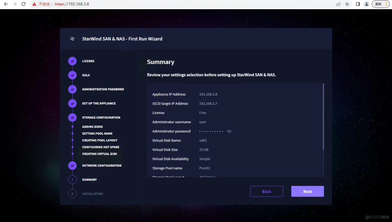Select the NETWORK CONFIGURATION step label

[102, 166]
